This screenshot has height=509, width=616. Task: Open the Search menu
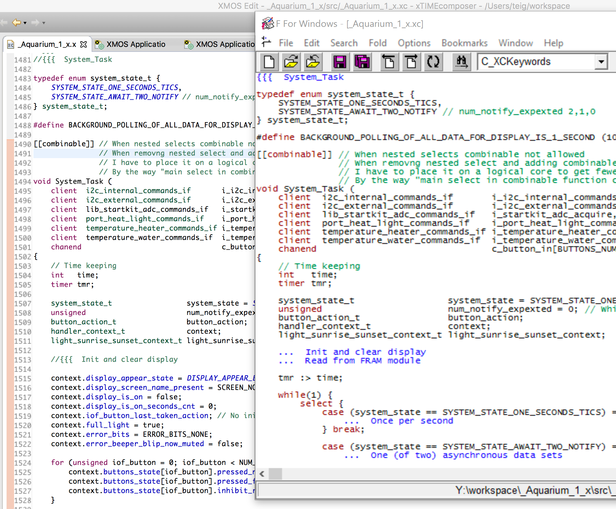(344, 43)
